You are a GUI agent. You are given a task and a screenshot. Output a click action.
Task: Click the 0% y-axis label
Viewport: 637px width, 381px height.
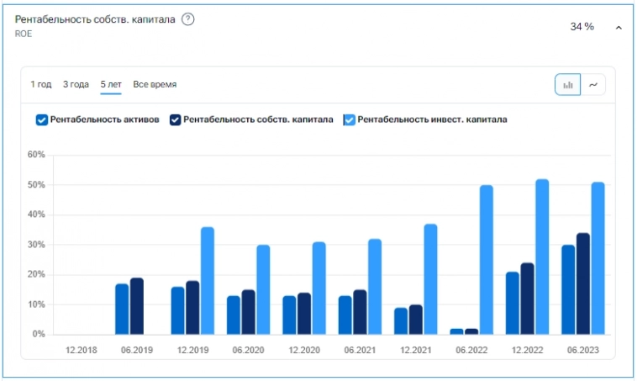[x=39, y=334]
